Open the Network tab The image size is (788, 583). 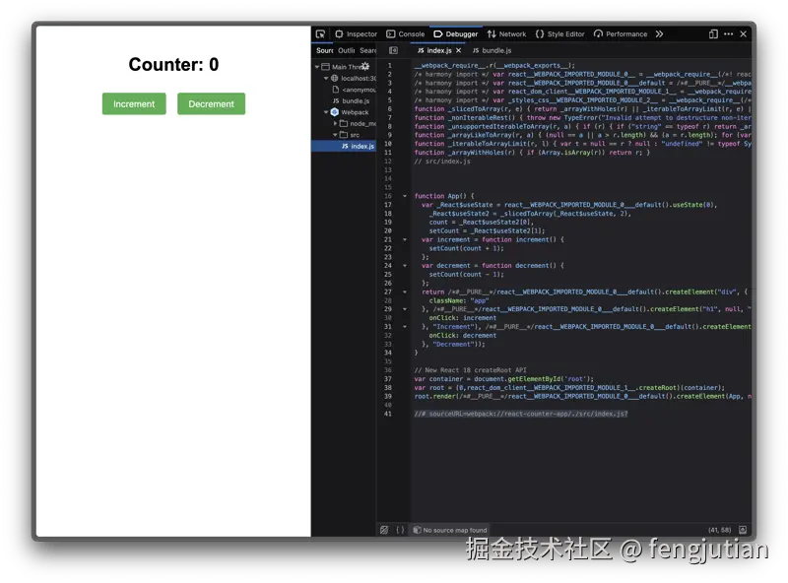(x=506, y=34)
